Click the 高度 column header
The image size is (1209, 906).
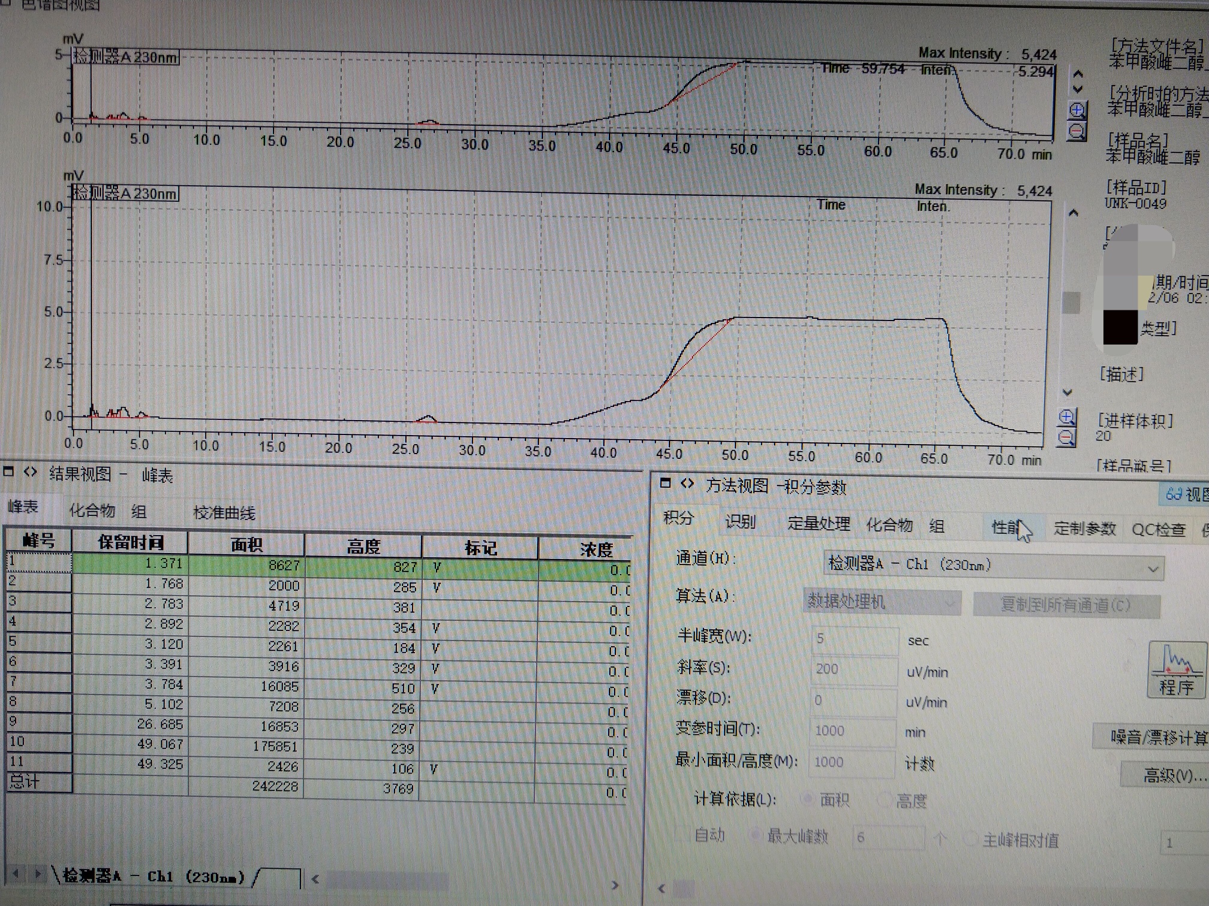click(363, 546)
